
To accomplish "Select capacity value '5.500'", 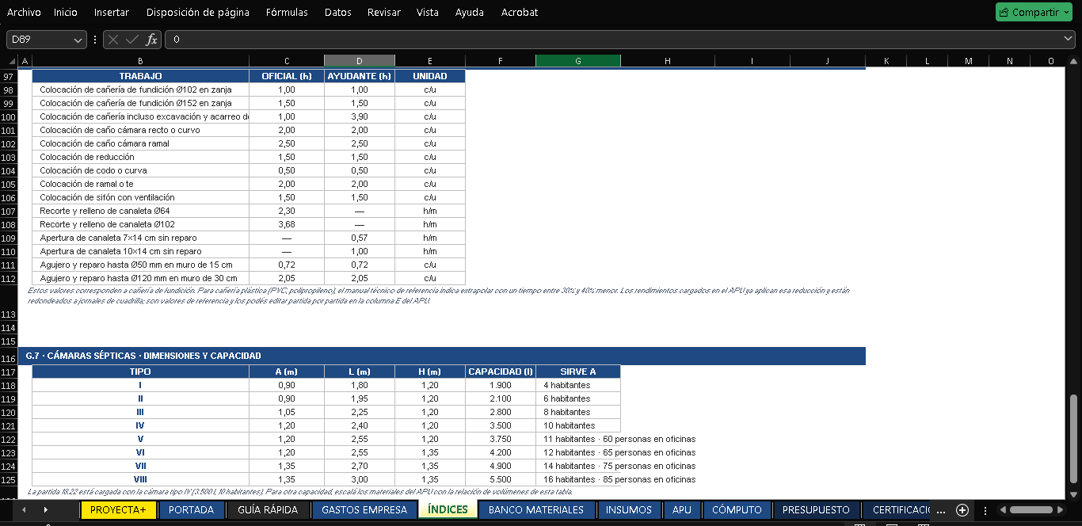I will pyautogui.click(x=501, y=479).
